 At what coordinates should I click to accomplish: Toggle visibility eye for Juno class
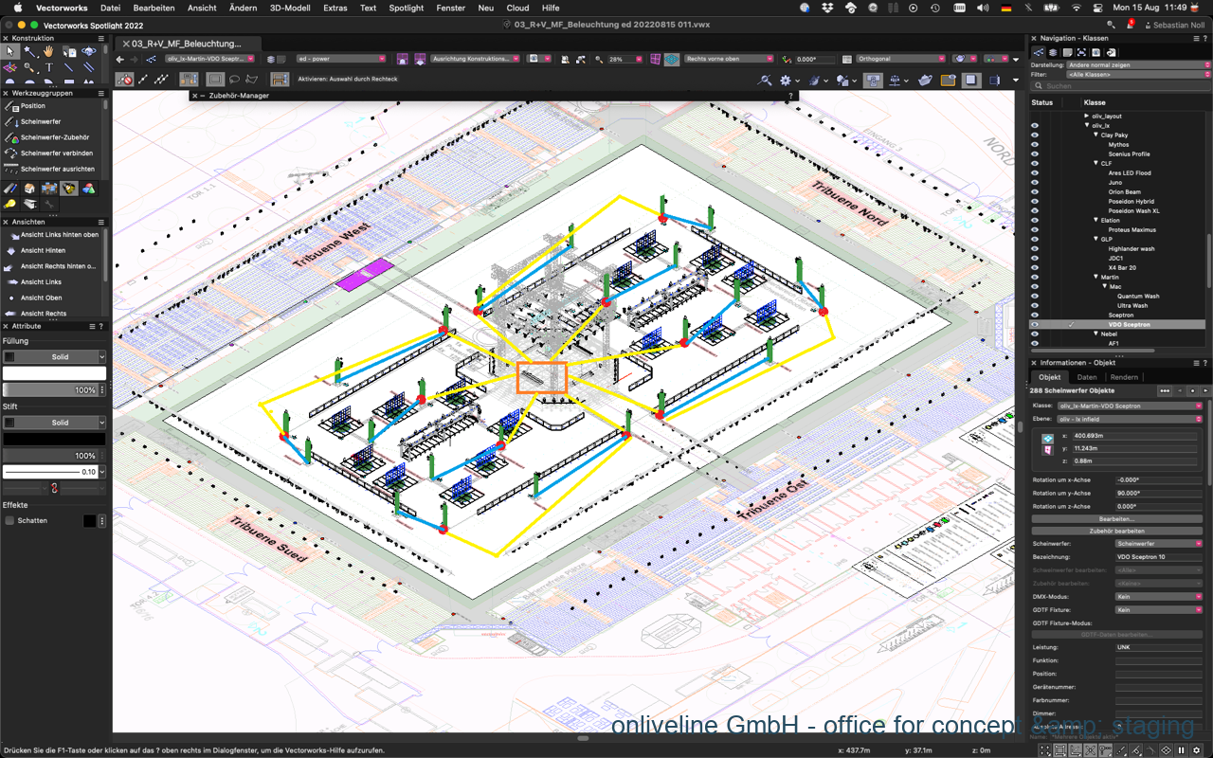[1035, 182]
